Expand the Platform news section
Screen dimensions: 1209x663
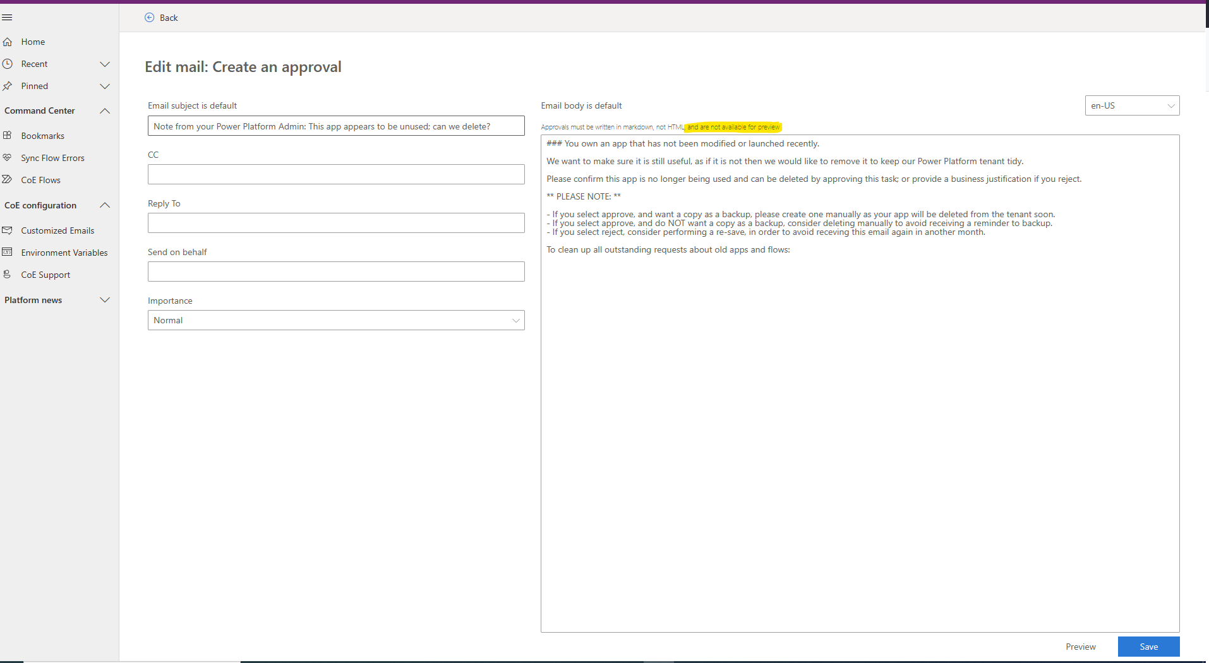[105, 300]
